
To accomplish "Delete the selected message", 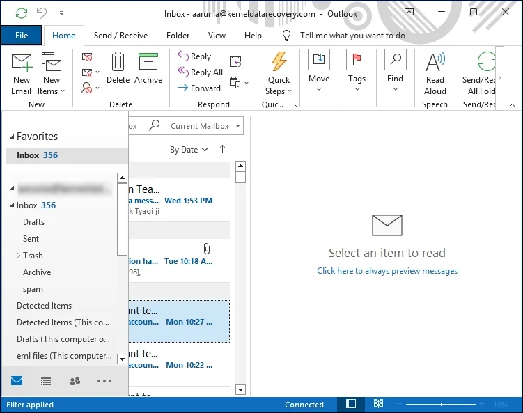I will tap(118, 68).
